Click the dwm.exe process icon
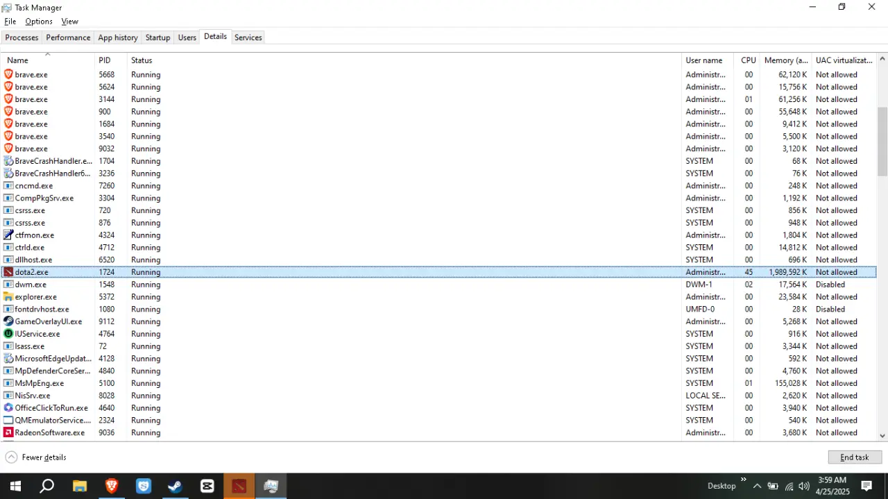This screenshot has width=888, height=499. 8,285
